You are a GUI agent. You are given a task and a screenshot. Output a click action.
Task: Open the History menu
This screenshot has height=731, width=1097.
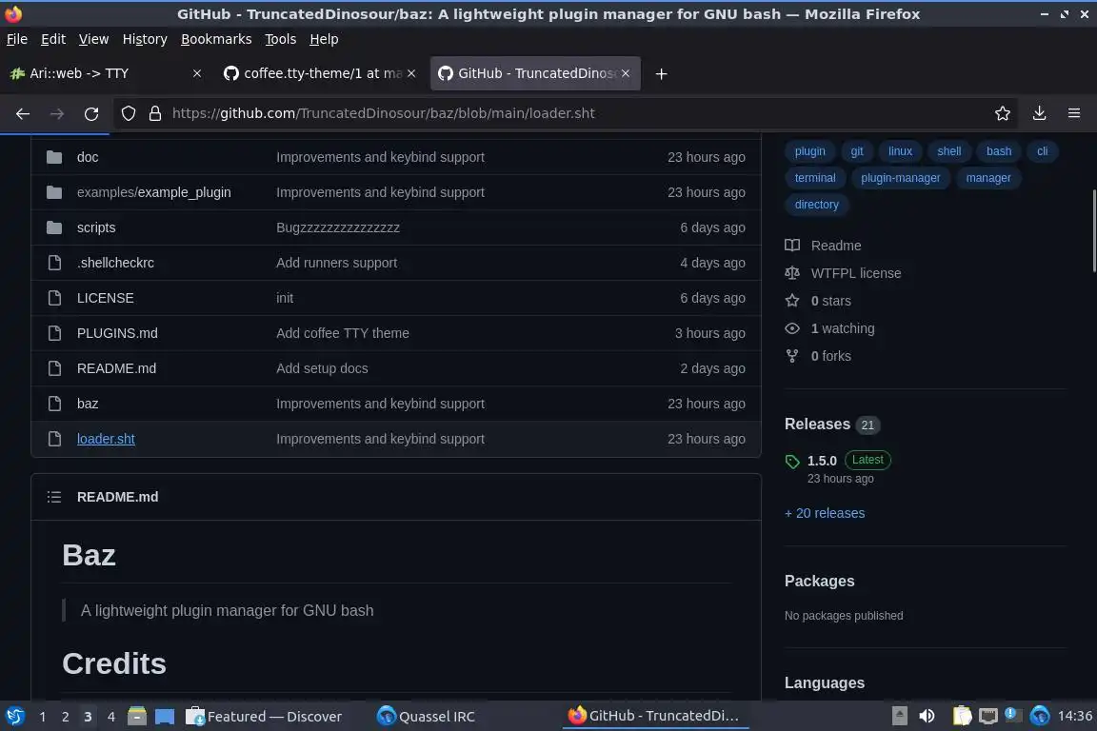tap(145, 39)
